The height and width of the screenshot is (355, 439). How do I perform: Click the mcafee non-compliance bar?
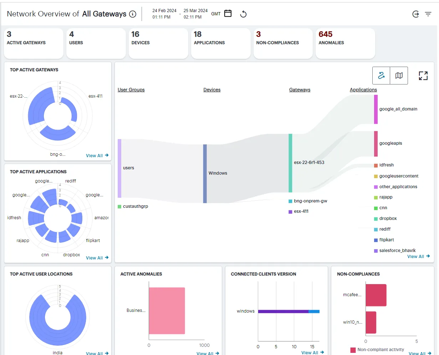tap(376, 295)
